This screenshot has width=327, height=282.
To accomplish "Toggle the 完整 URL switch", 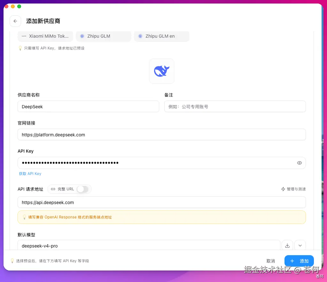I will coord(82,189).
